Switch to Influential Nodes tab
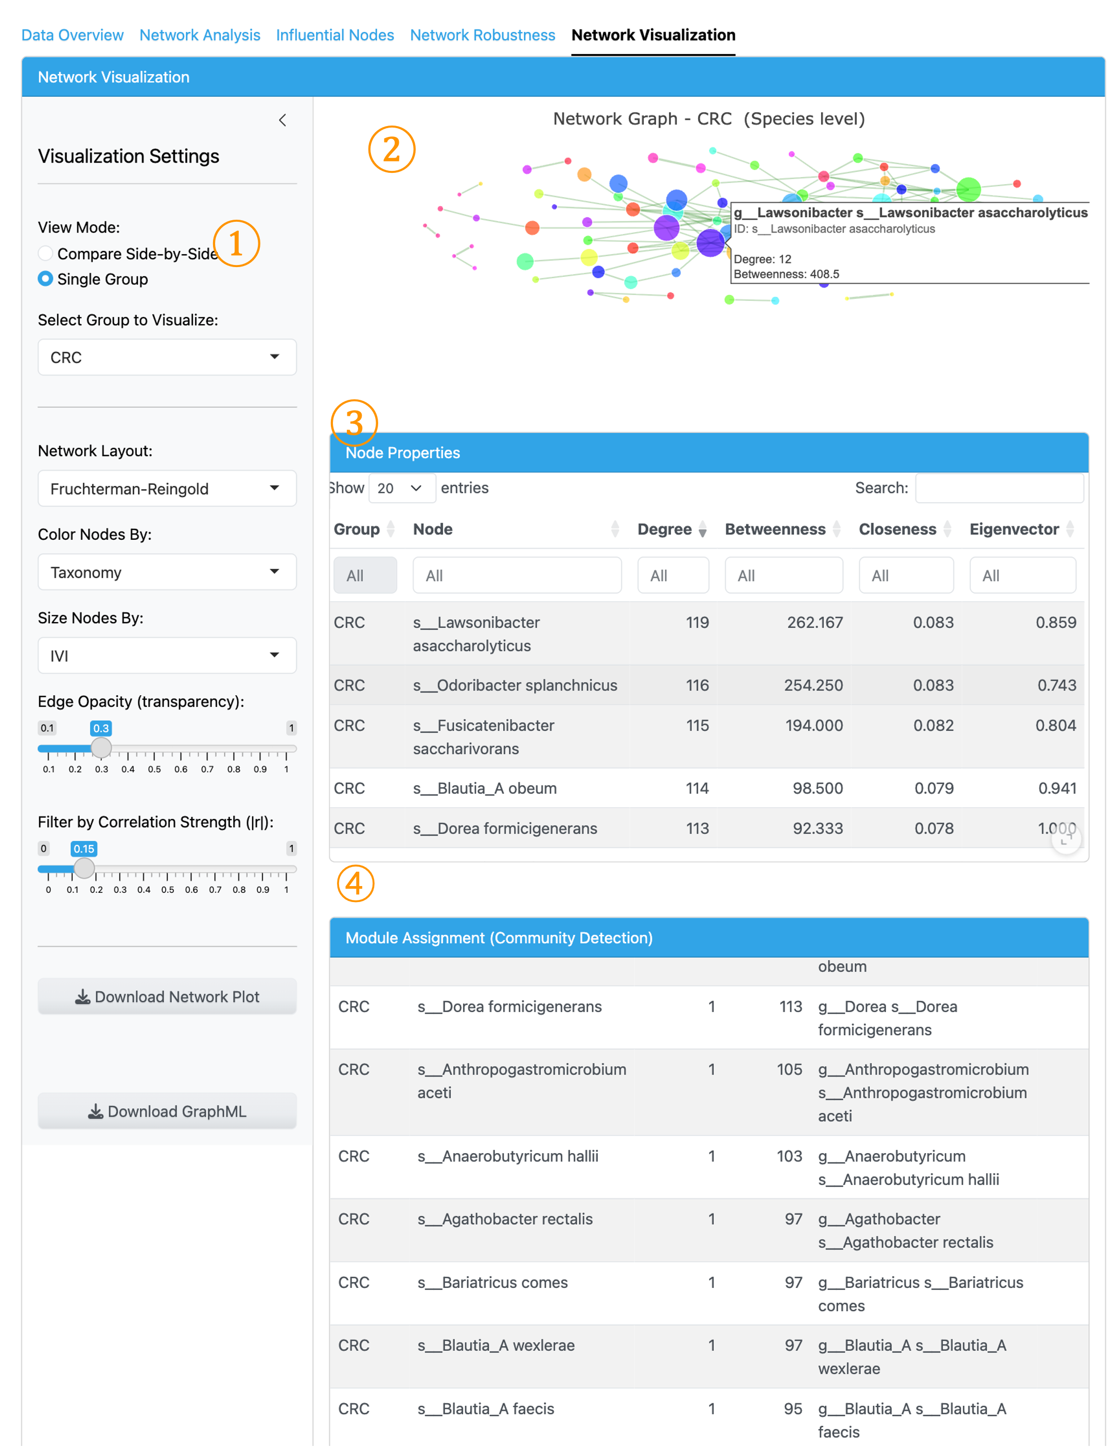Screen dimensions: 1115x1448 335,35
